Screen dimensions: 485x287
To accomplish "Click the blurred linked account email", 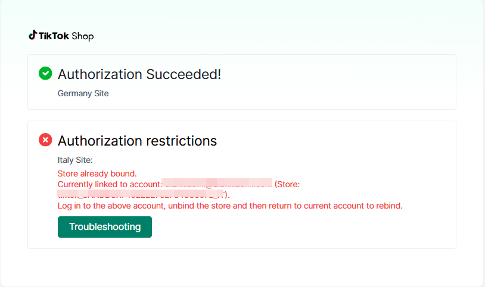I will tap(217, 183).
